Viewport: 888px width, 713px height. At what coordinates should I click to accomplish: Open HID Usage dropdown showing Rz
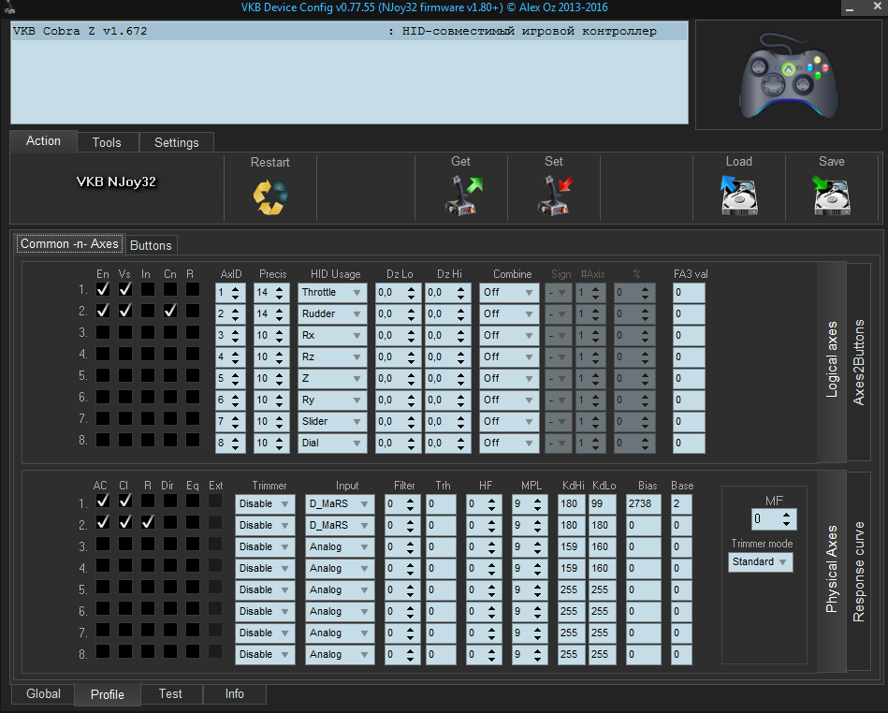tap(332, 356)
